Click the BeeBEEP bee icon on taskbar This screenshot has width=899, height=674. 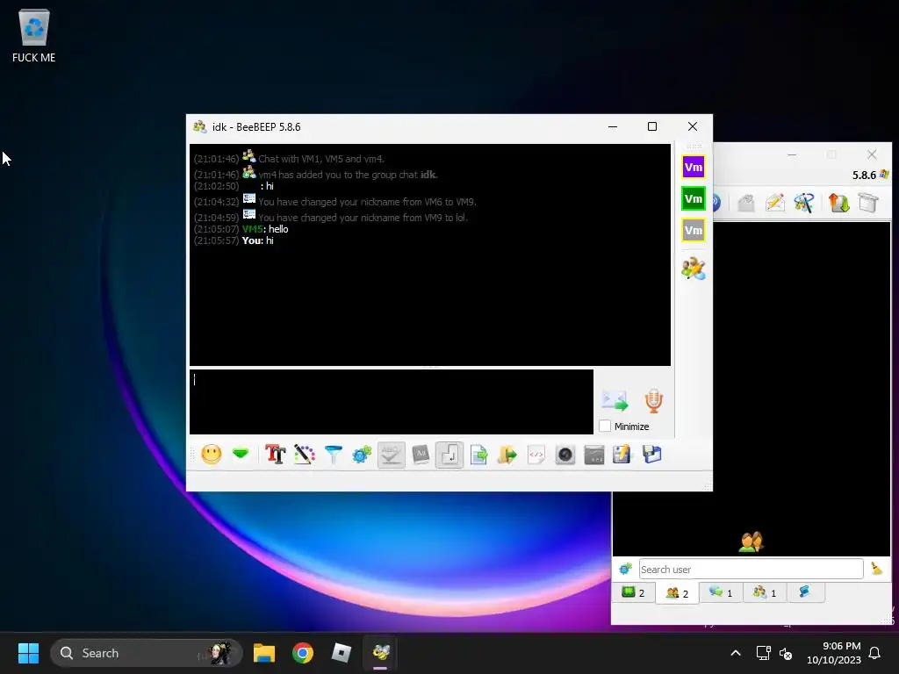[381, 653]
